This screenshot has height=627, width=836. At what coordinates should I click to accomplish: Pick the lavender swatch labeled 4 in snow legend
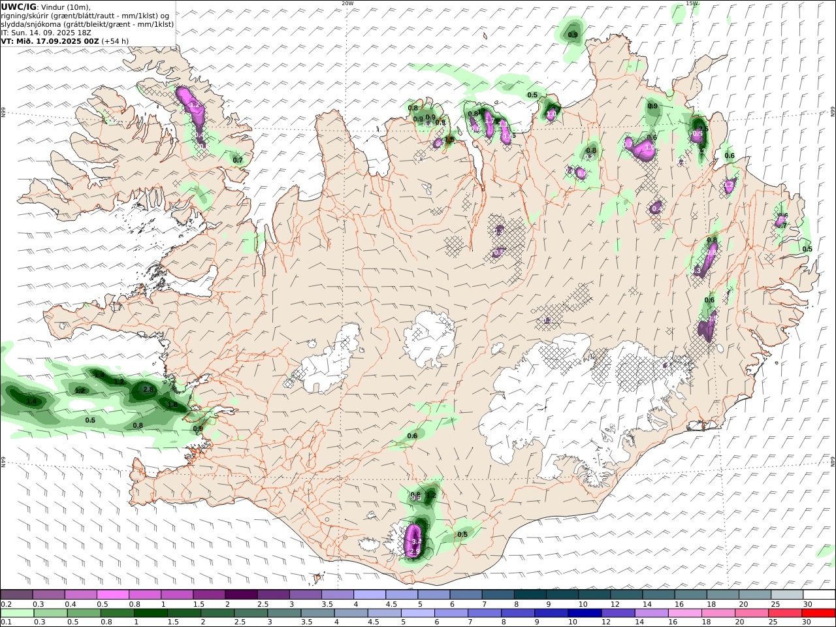(369, 595)
